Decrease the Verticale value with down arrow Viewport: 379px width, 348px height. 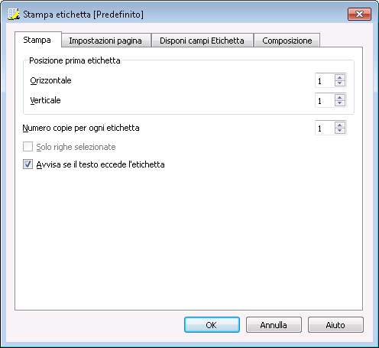tap(340, 103)
